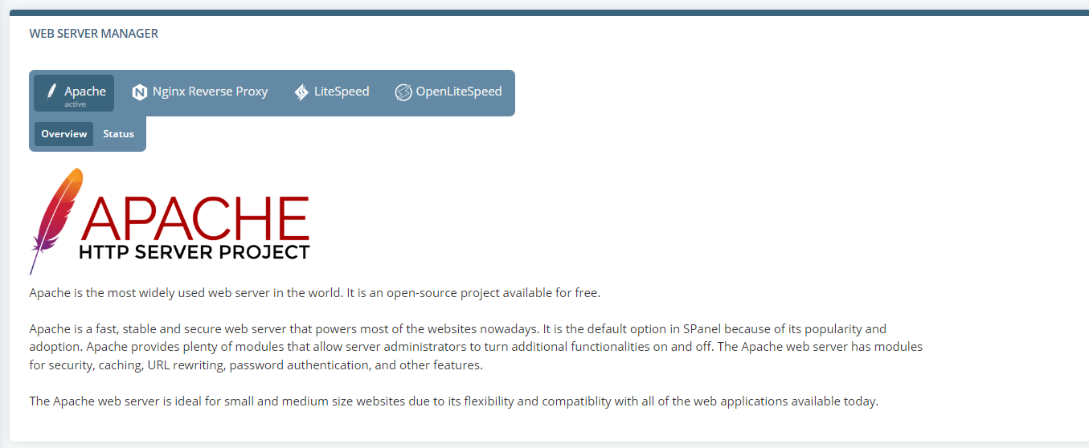Image resolution: width=1089 pixels, height=448 pixels.
Task: Click the Apache feather icon in tab bar
Action: (x=51, y=92)
